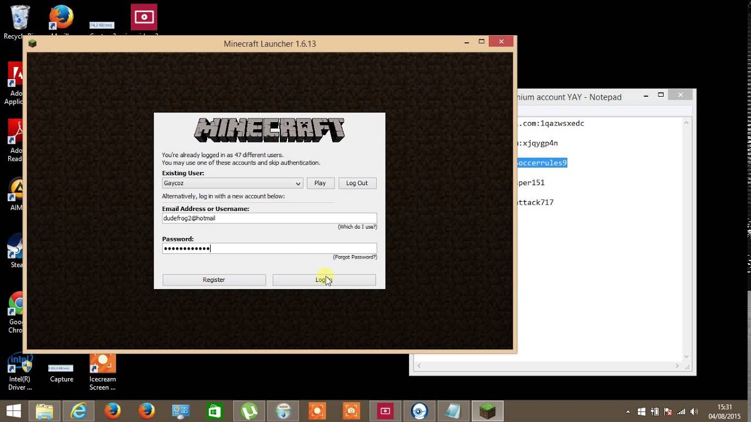
Task: Open the 'Forgot Password?' link
Action: [x=355, y=257]
